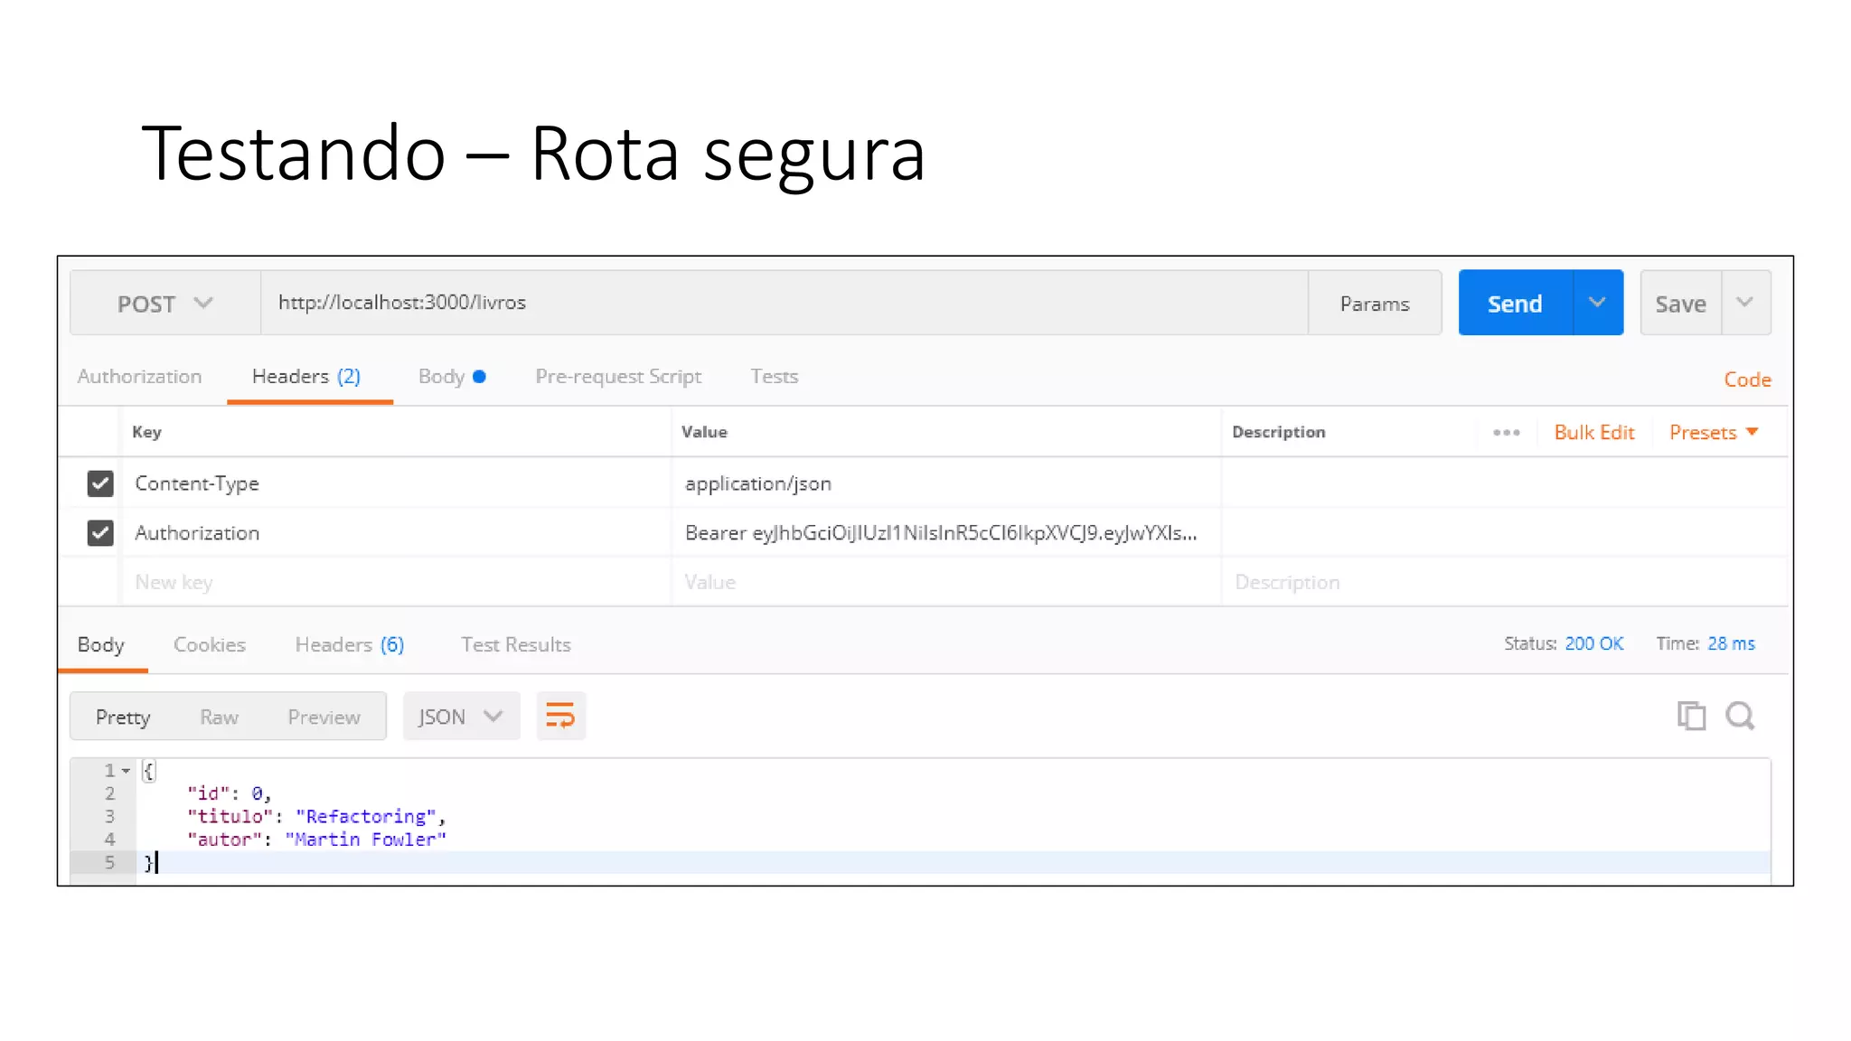Uncheck the Authorization header checkbox
The height and width of the screenshot is (1041, 1851).
100,533
